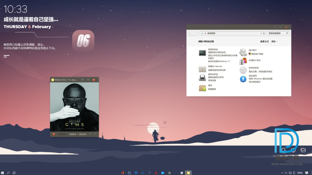Open the 系统和安全 link

click(213, 49)
